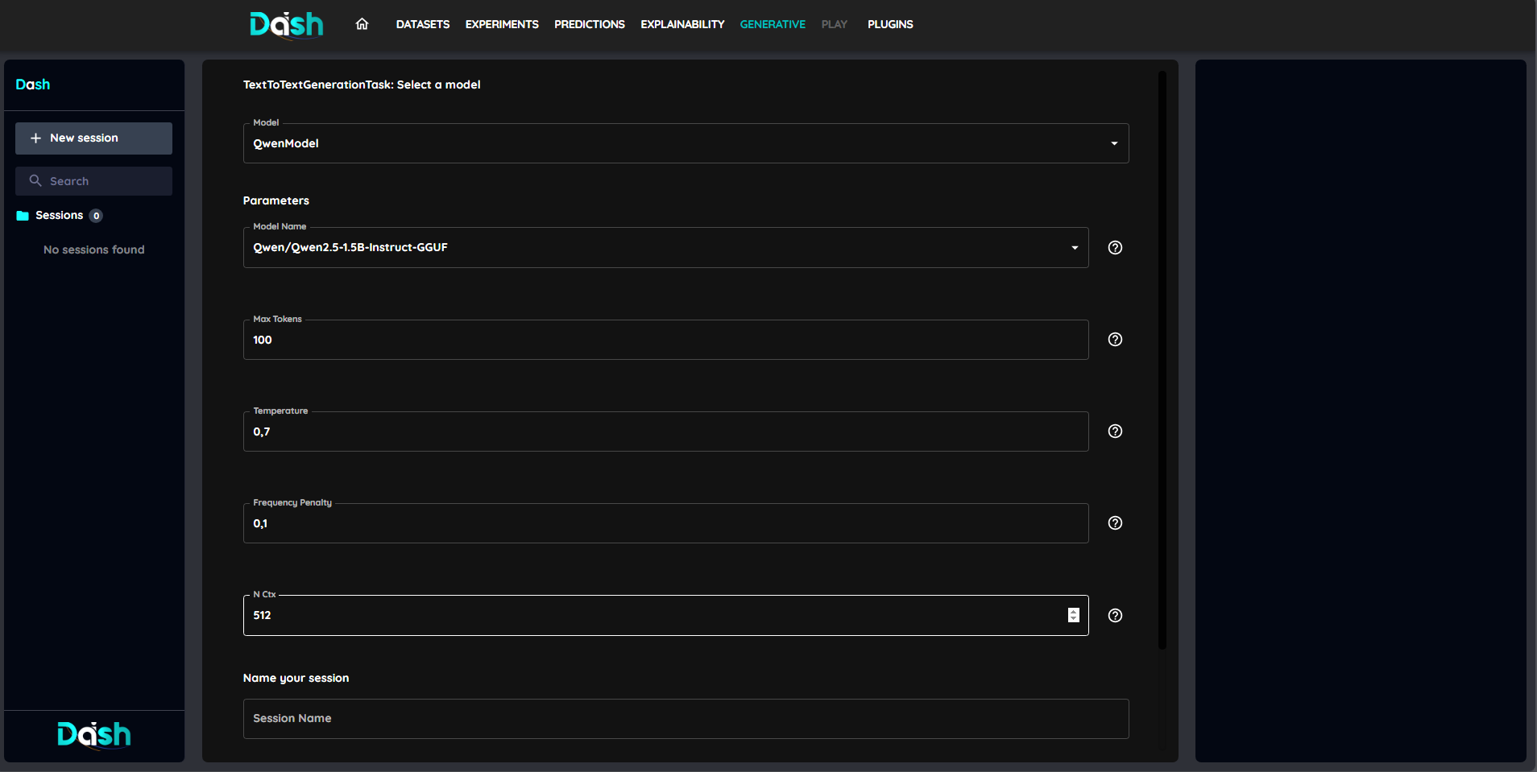This screenshot has height=772, width=1537.
Task: Open the PLUGINS page
Action: [890, 24]
